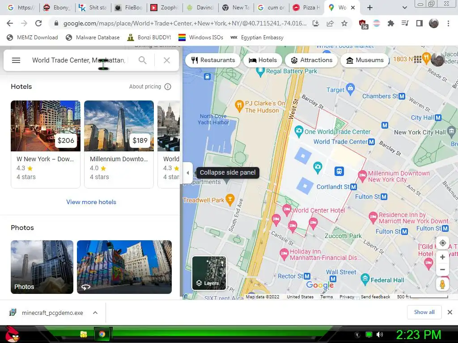This screenshot has height=343, width=458.
Task: Bookmark this page with star icon
Action: click(344, 23)
